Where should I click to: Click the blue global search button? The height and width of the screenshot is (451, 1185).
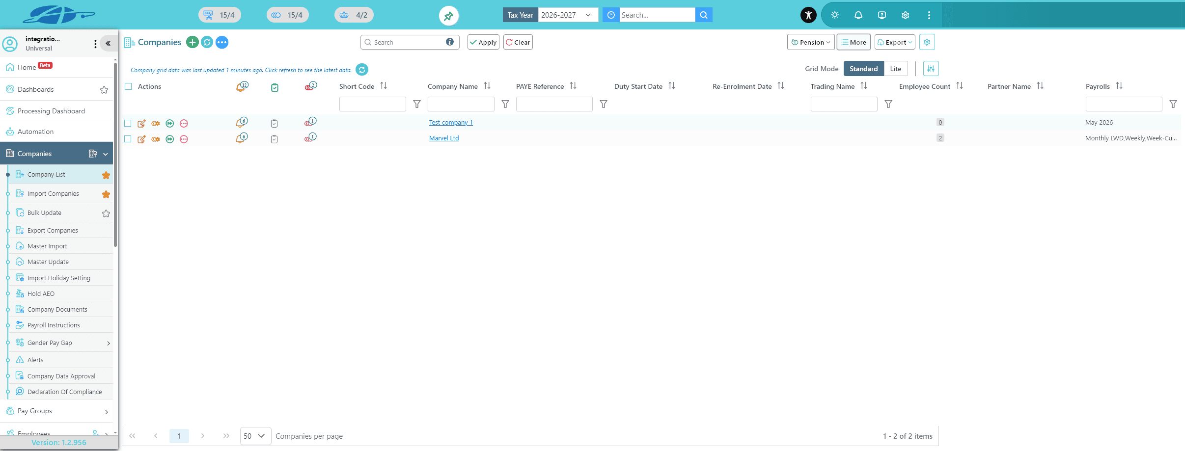[704, 15]
